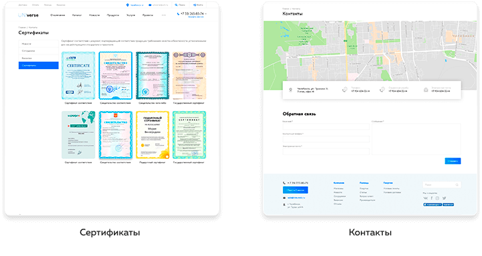The image size is (482, 256).
Task: Select Вакансии in the left sidebar
Action: point(39,58)
